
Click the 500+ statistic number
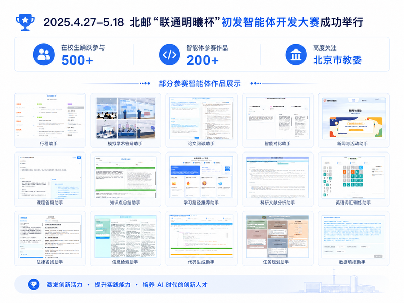pos(77,60)
